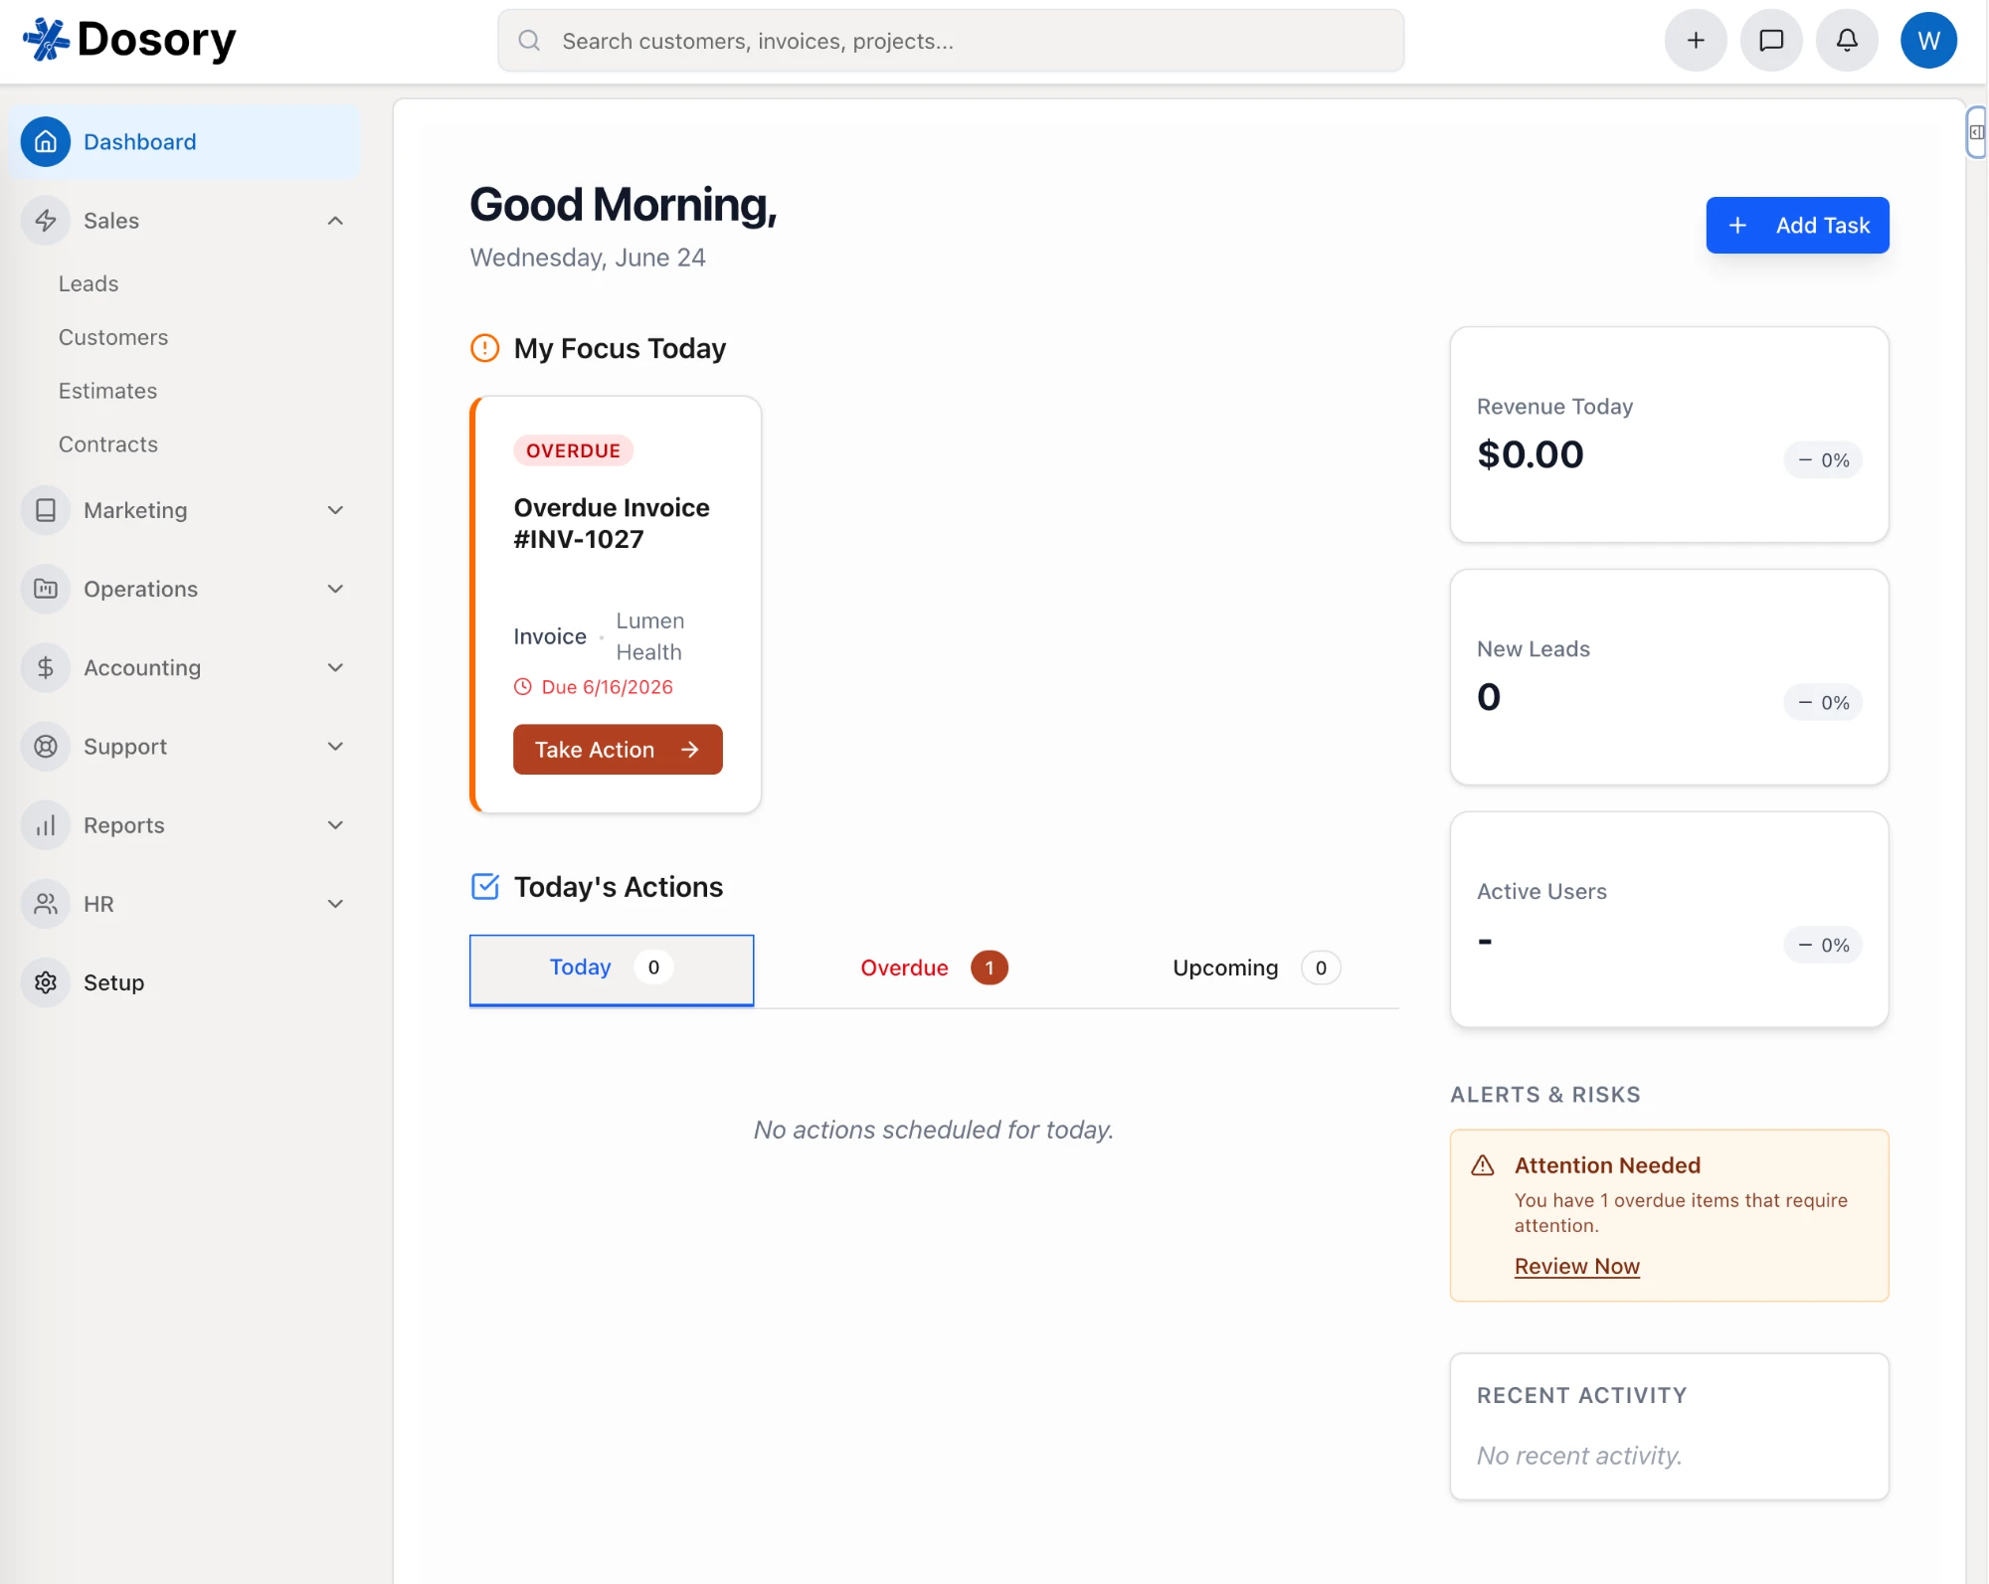
Task: Click the Dashboard home icon
Action: [x=46, y=142]
